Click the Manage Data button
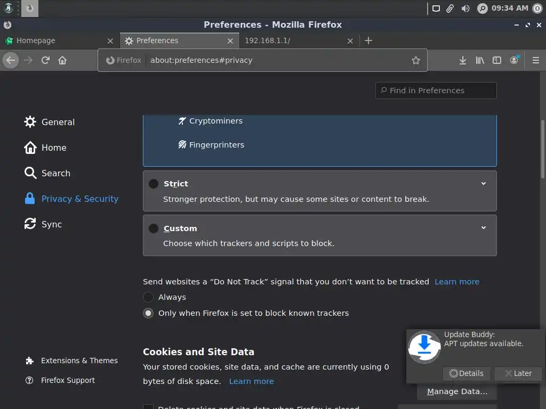 [x=457, y=392]
